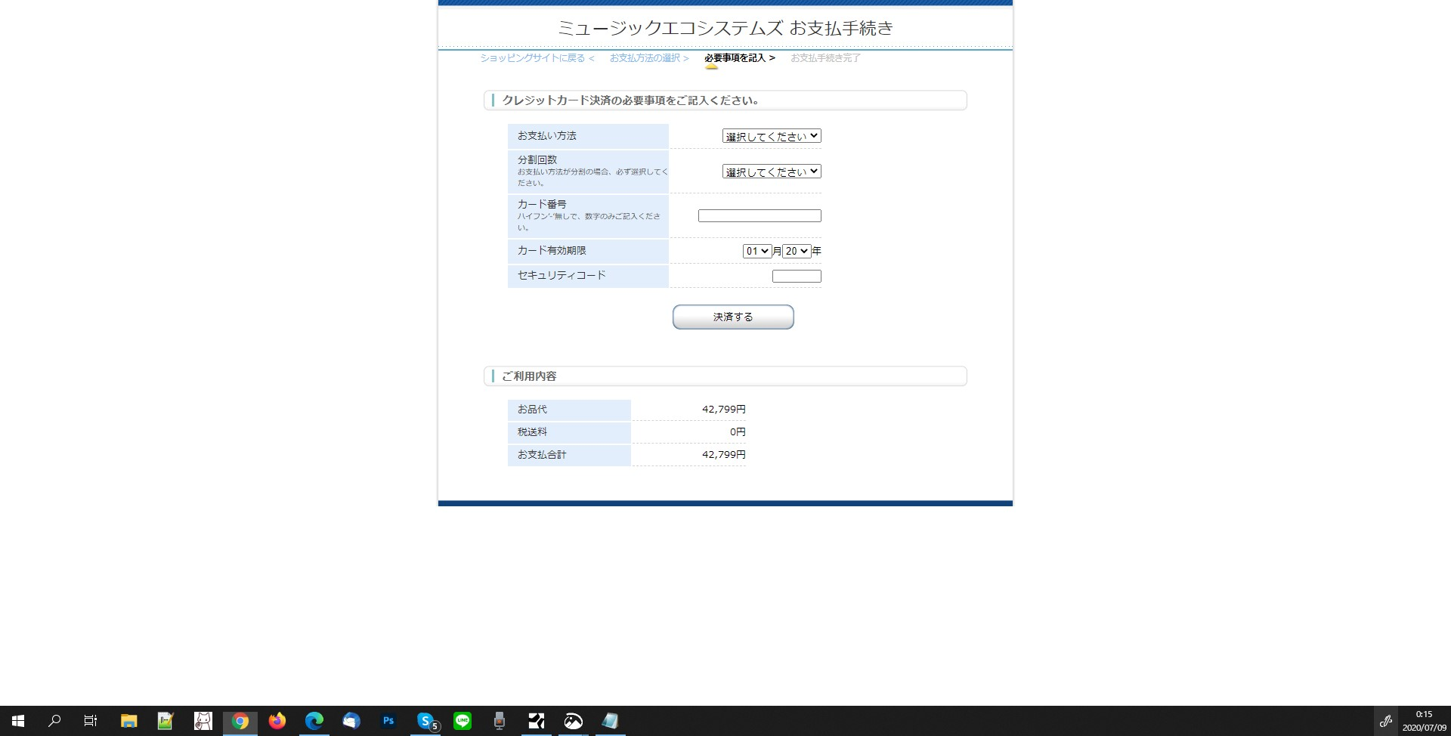Open the blue notebook taskbar icon
The image size is (1451, 736).
(611, 721)
